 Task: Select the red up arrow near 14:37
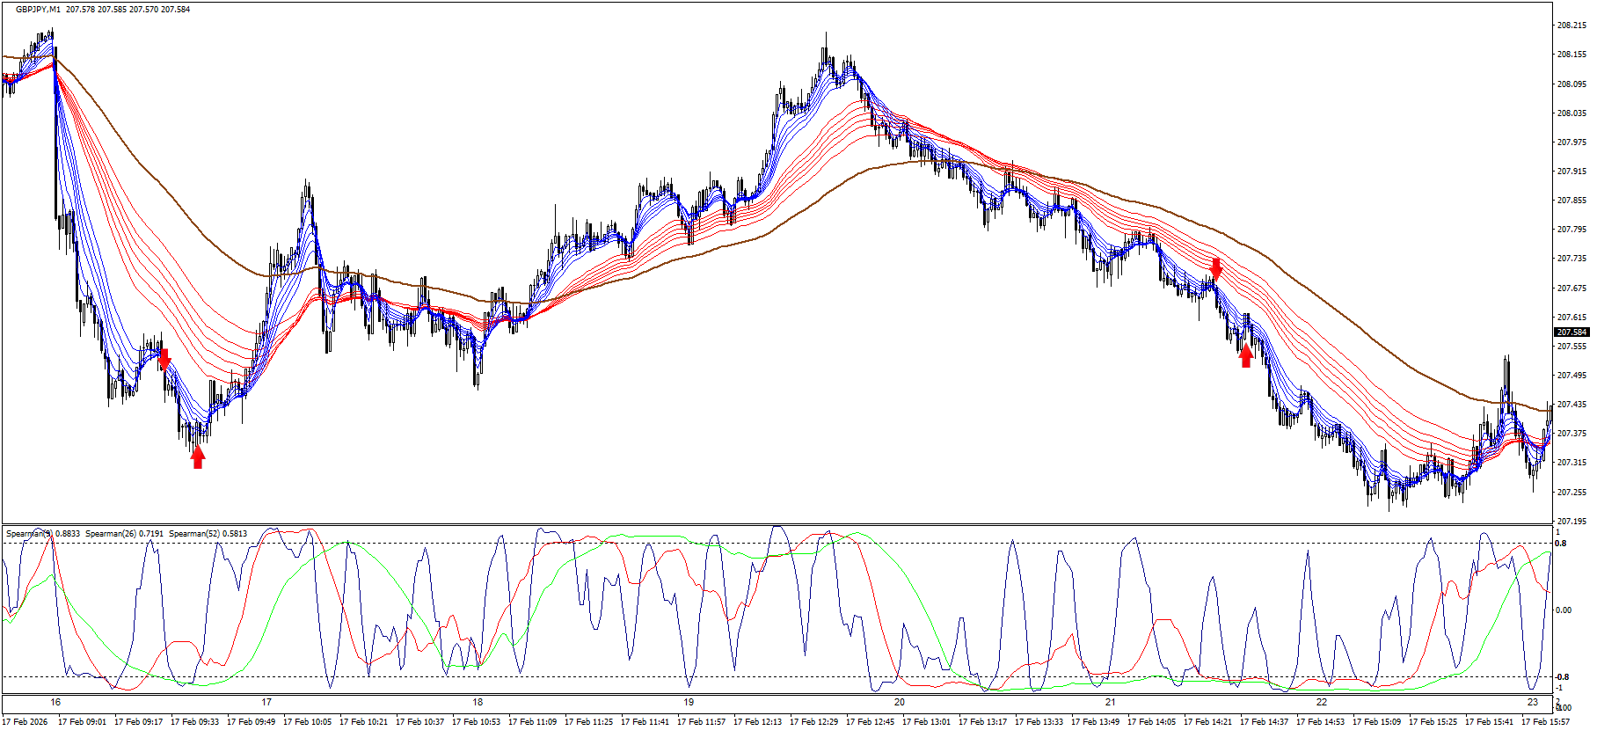pyautogui.click(x=1246, y=356)
